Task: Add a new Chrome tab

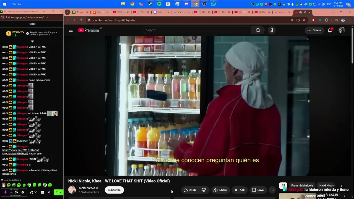Action: click(x=316, y=12)
